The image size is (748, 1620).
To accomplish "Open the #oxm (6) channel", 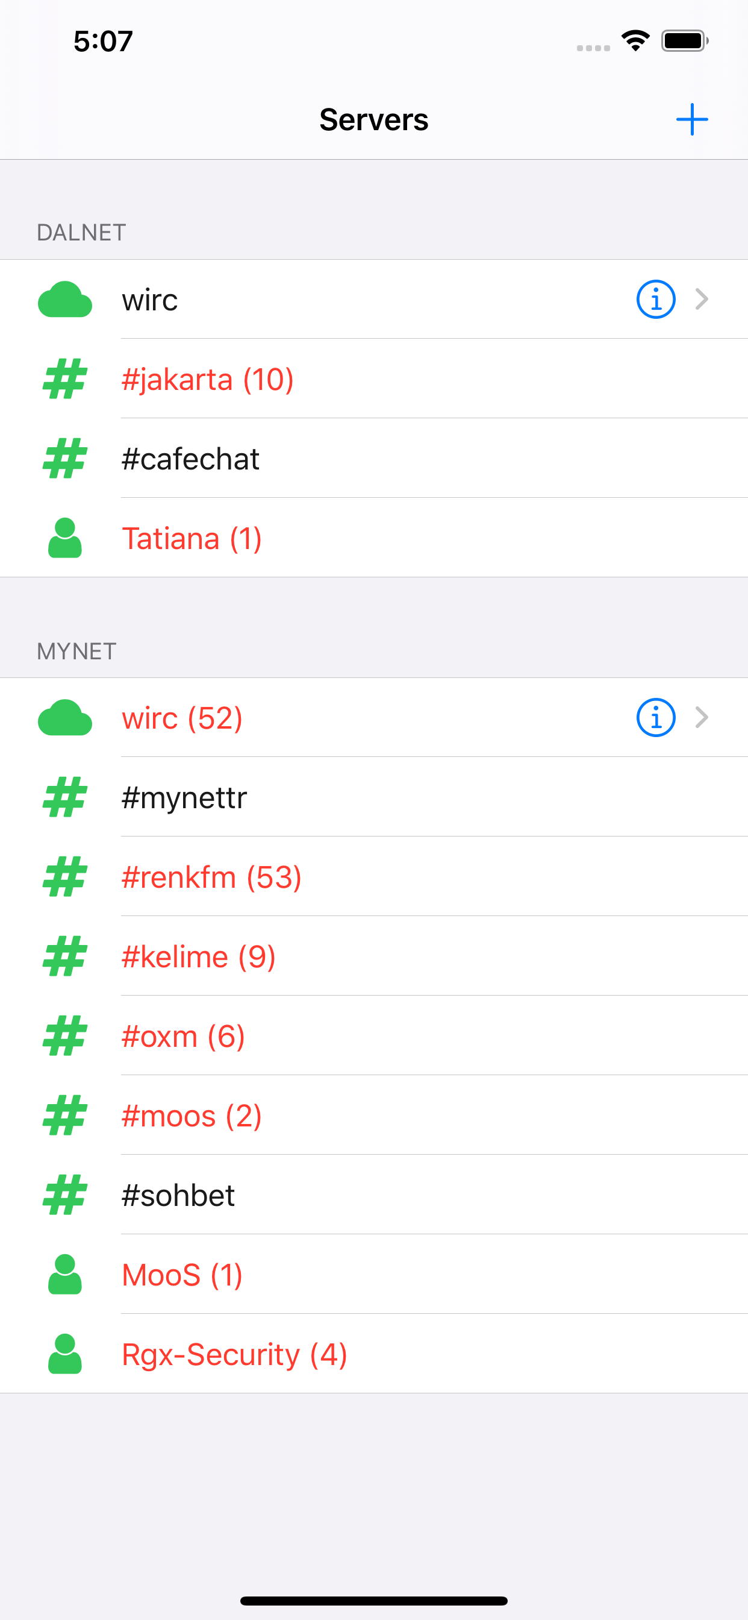I will coord(374,1036).
